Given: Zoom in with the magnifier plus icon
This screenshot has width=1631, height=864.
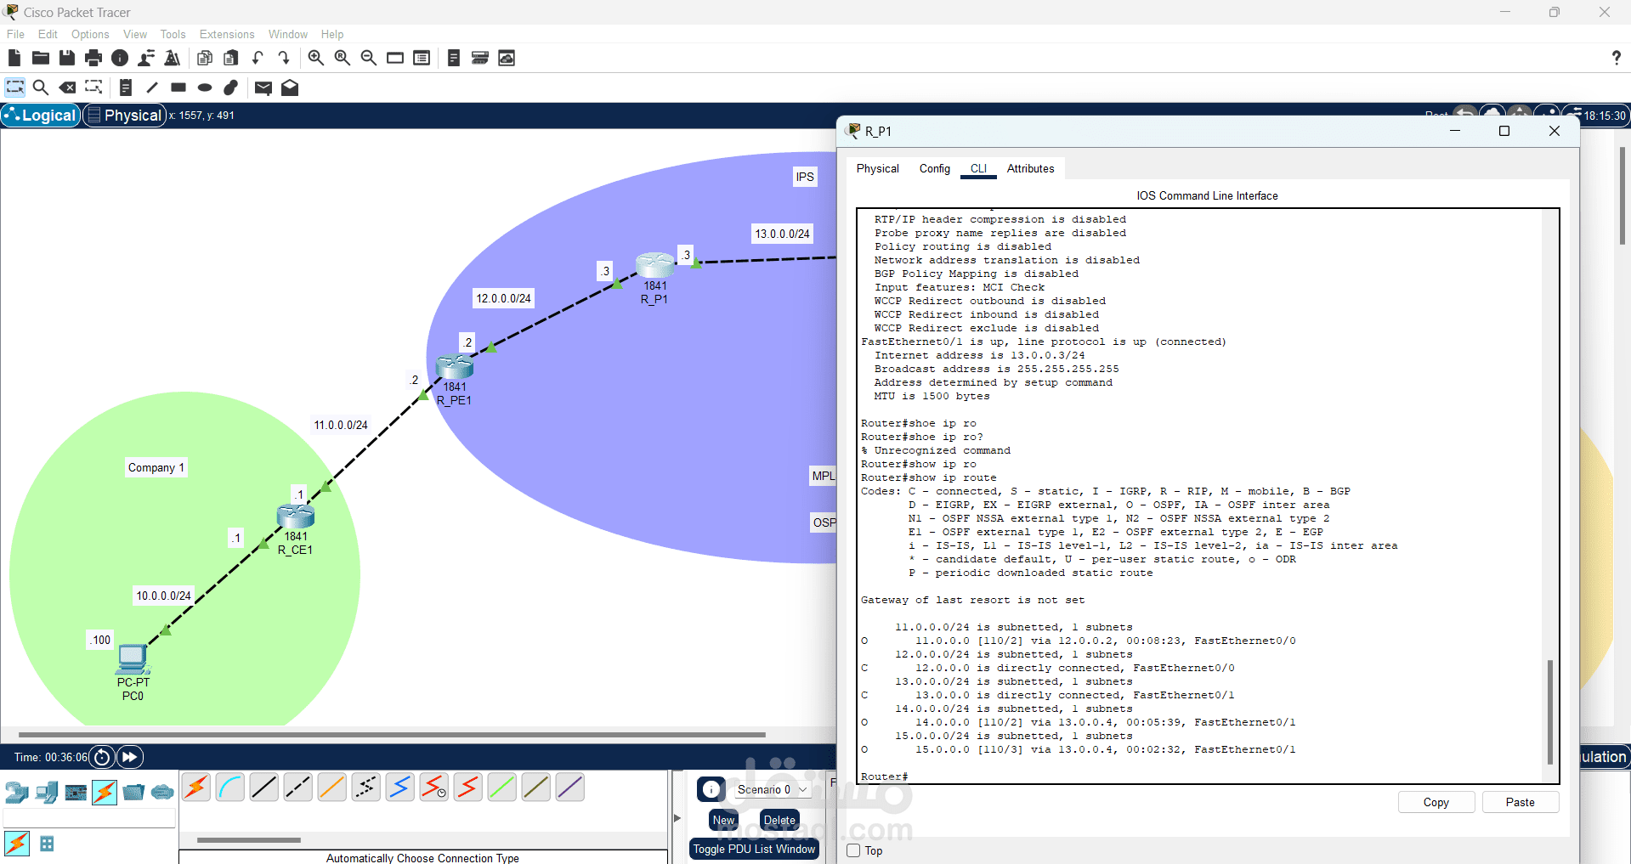Looking at the screenshot, I should 316,58.
